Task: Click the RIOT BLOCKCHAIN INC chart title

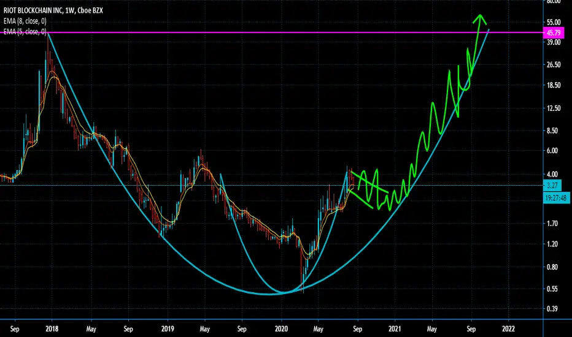Action: click(53, 10)
